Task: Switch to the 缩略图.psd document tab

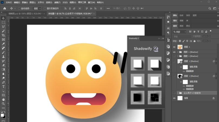Action: [25, 14]
